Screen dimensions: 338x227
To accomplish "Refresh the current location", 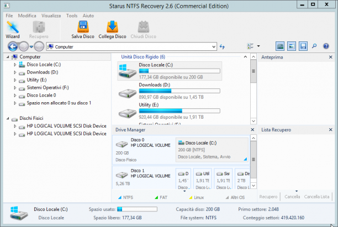I will pyautogui.click(x=222, y=46).
